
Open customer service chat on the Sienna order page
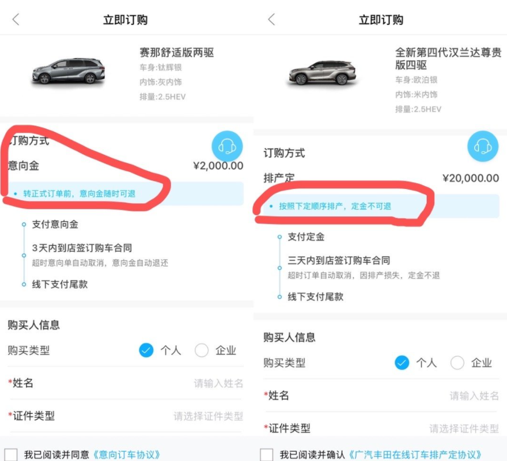228,146
